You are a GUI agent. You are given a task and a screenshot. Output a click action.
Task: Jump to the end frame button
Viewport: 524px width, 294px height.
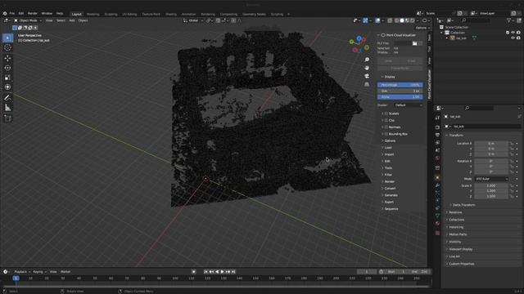233,272
